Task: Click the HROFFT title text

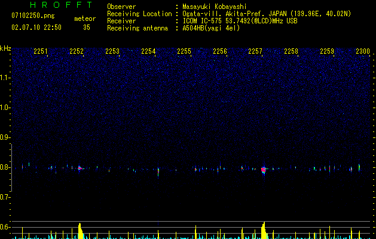Action: (x=62, y=5)
